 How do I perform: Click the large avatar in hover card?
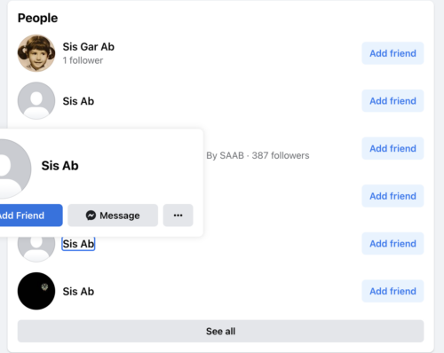click(12, 169)
